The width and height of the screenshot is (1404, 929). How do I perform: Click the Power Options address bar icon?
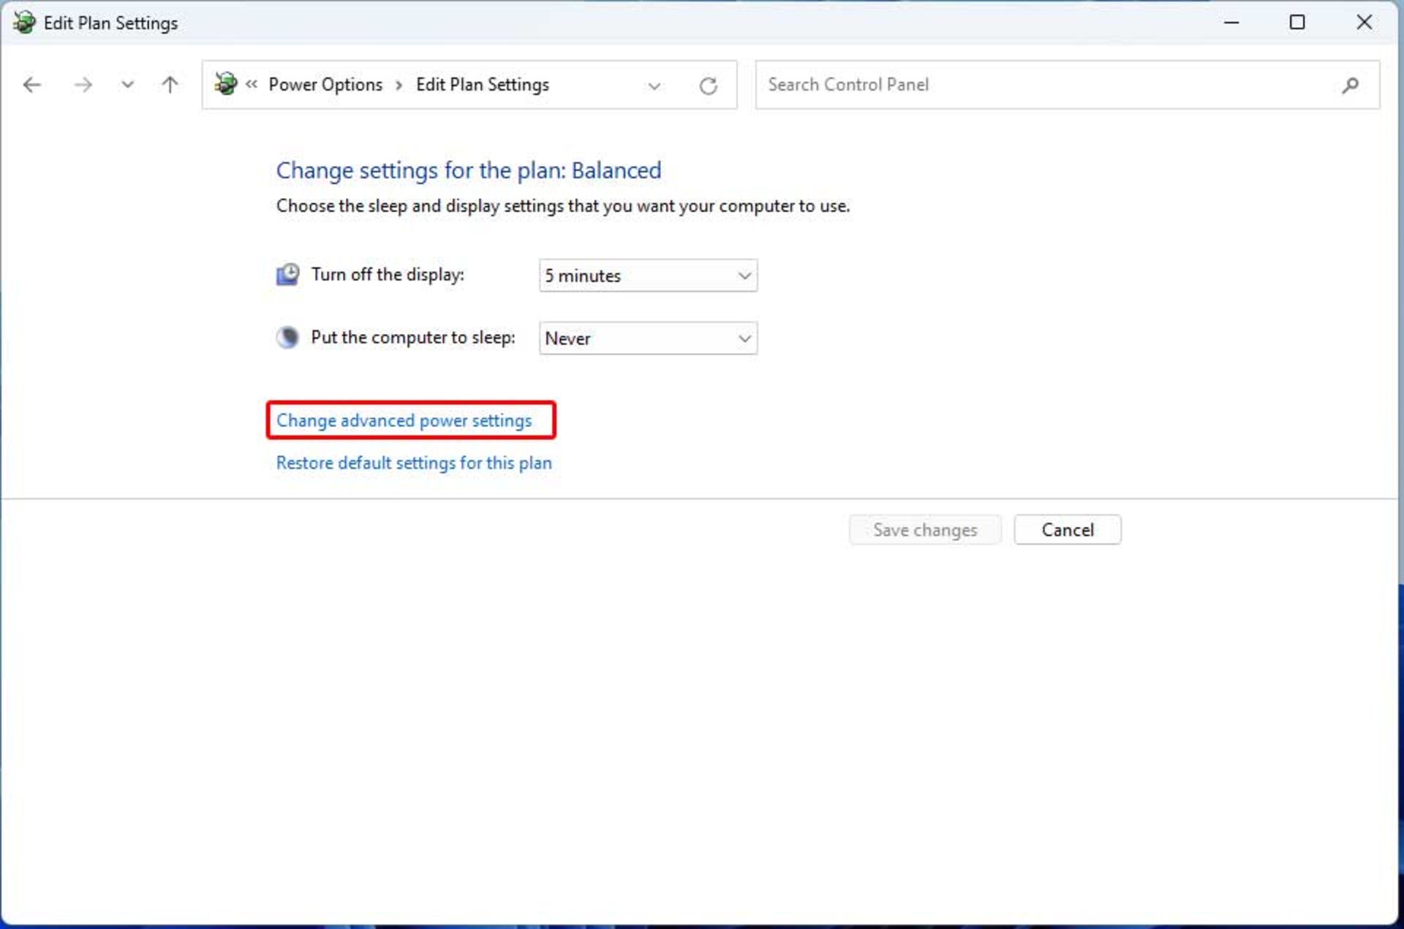(226, 84)
